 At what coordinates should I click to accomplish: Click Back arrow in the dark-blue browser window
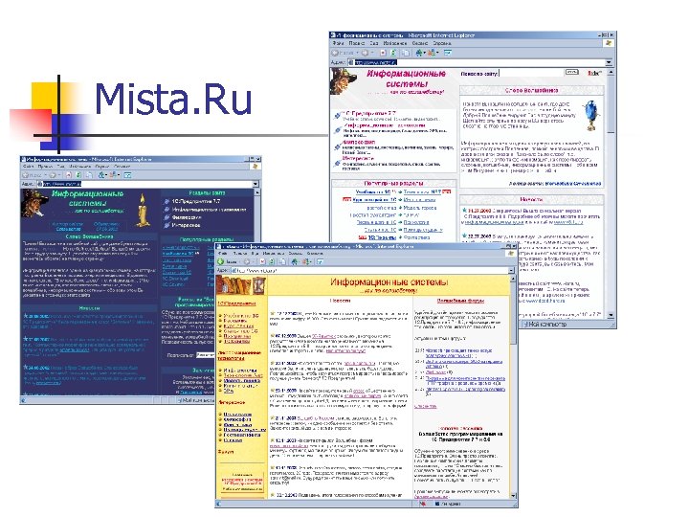26,175
